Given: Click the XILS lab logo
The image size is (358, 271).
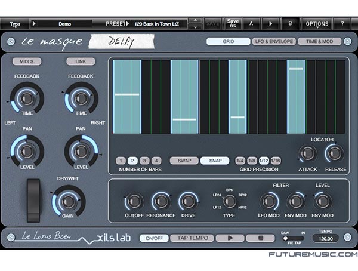Looking at the screenshot, I should [x=114, y=238].
